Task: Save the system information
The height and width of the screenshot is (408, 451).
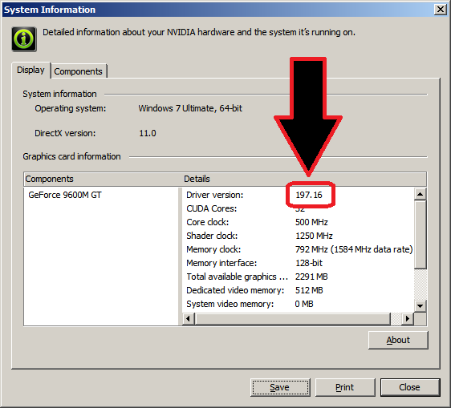Action: (280, 387)
